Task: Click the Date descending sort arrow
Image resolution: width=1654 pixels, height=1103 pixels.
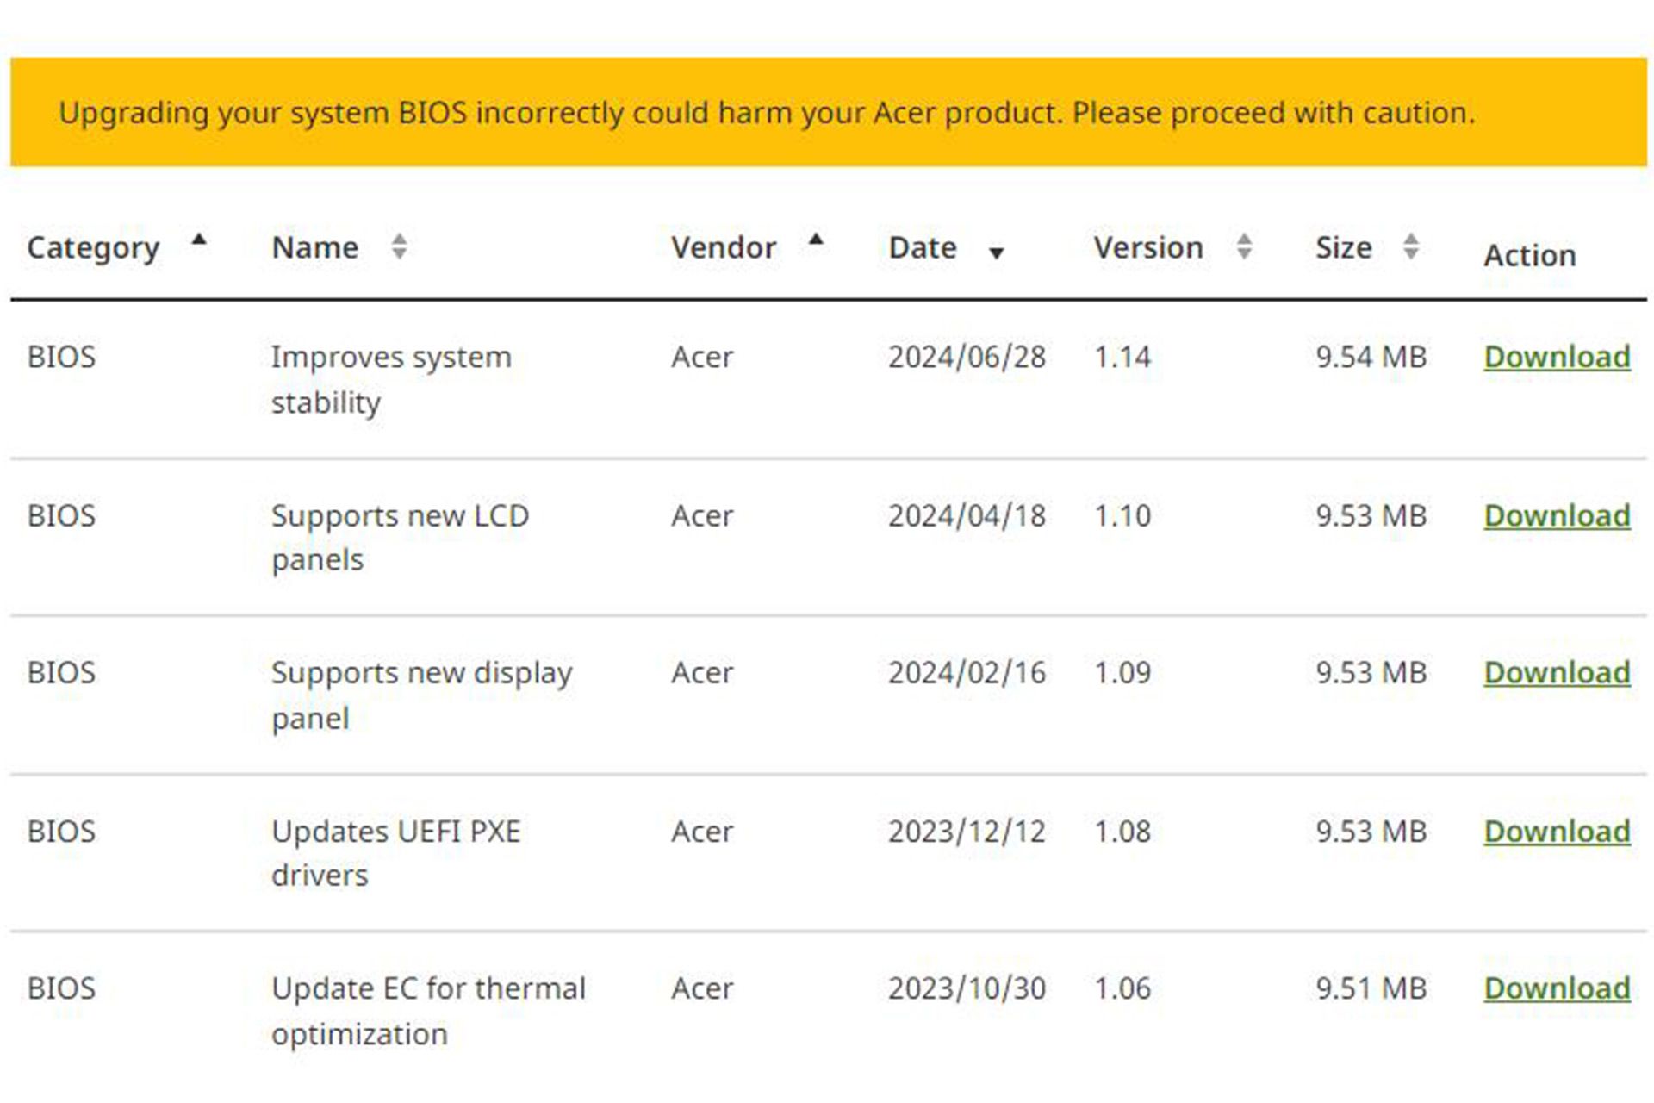Action: point(997,252)
